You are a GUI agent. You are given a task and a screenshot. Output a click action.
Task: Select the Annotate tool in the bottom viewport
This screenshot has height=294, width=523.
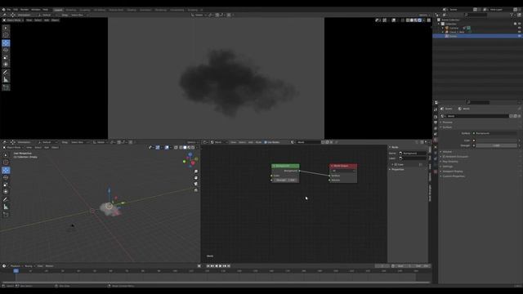click(6, 199)
